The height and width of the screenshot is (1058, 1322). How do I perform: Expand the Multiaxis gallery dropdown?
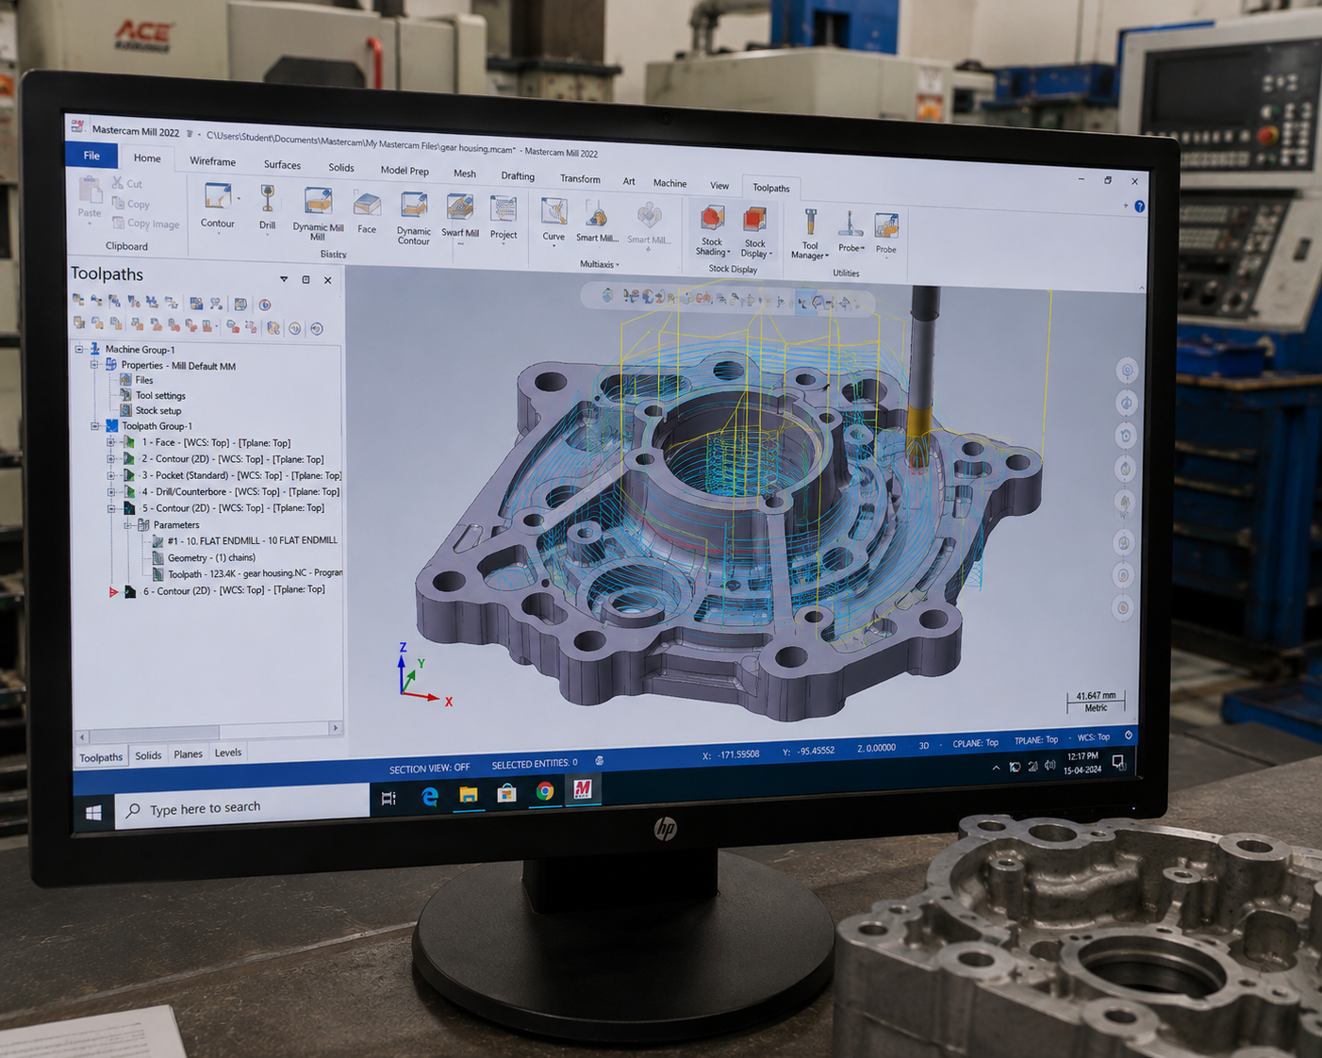[x=618, y=265]
